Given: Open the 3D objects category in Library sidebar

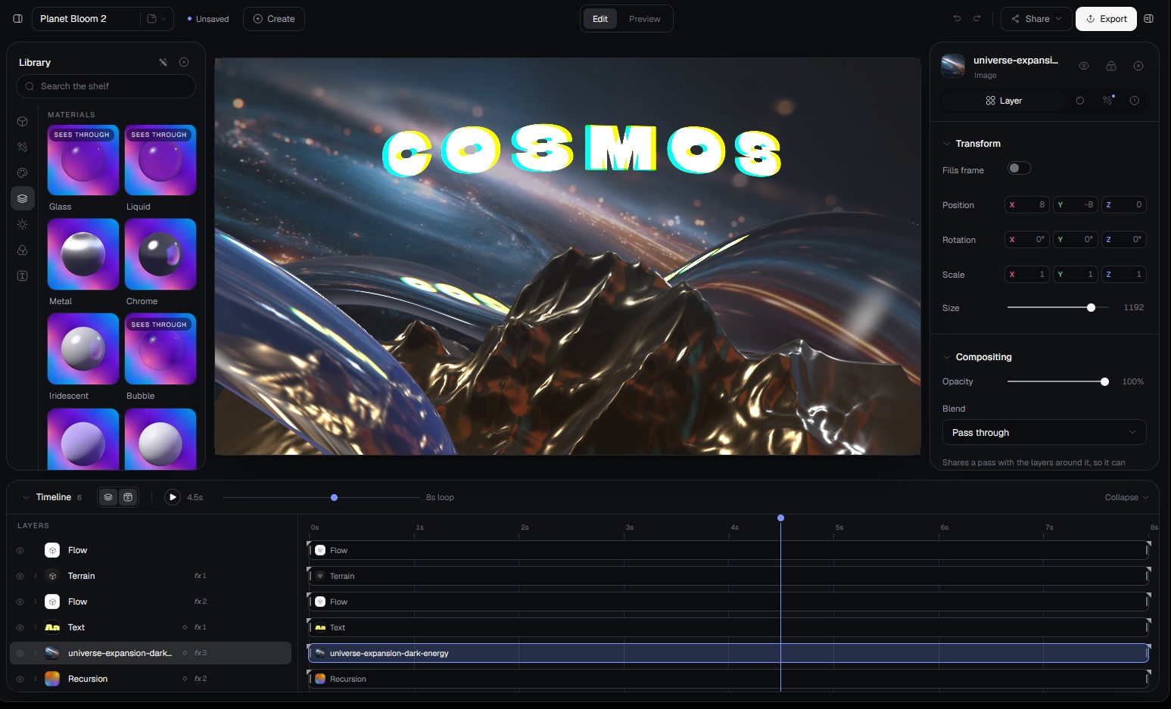Looking at the screenshot, I should tap(23, 121).
